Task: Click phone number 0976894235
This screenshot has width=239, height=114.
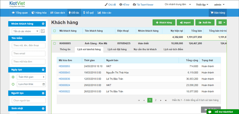Action: click(x=124, y=44)
